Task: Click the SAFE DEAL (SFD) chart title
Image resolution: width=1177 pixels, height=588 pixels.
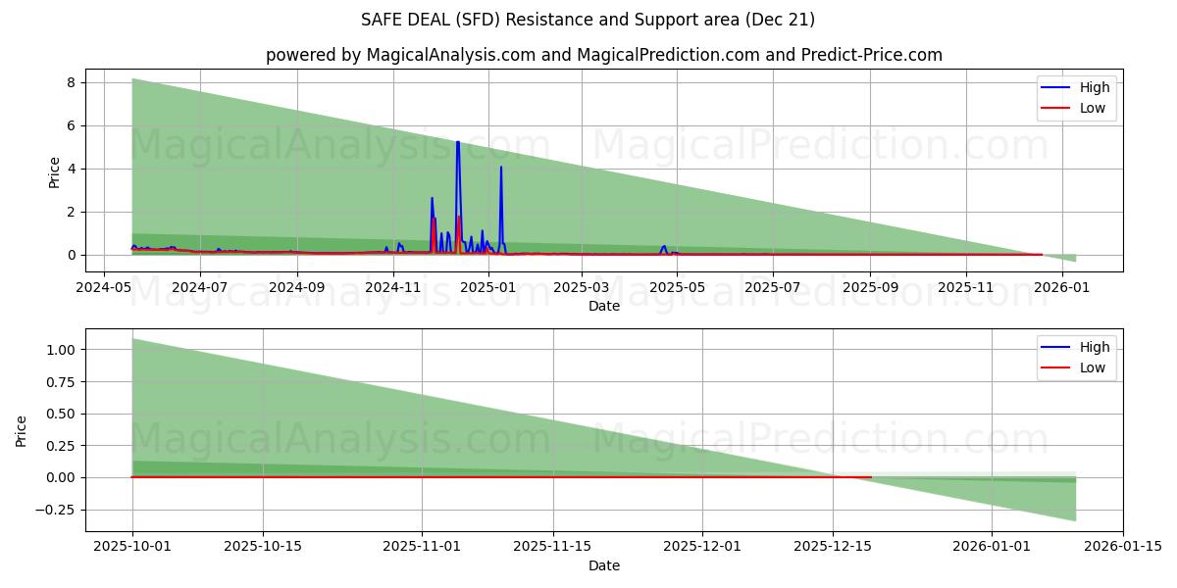Action: (588, 19)
